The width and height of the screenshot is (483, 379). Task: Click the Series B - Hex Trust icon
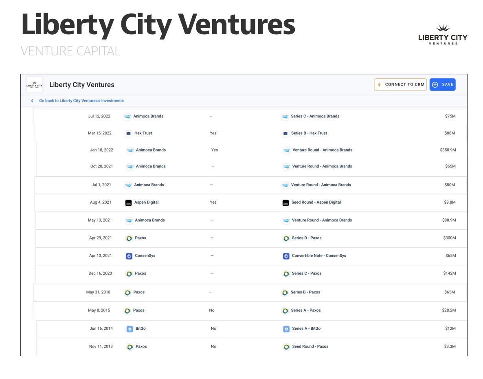[x=285, y=133]
